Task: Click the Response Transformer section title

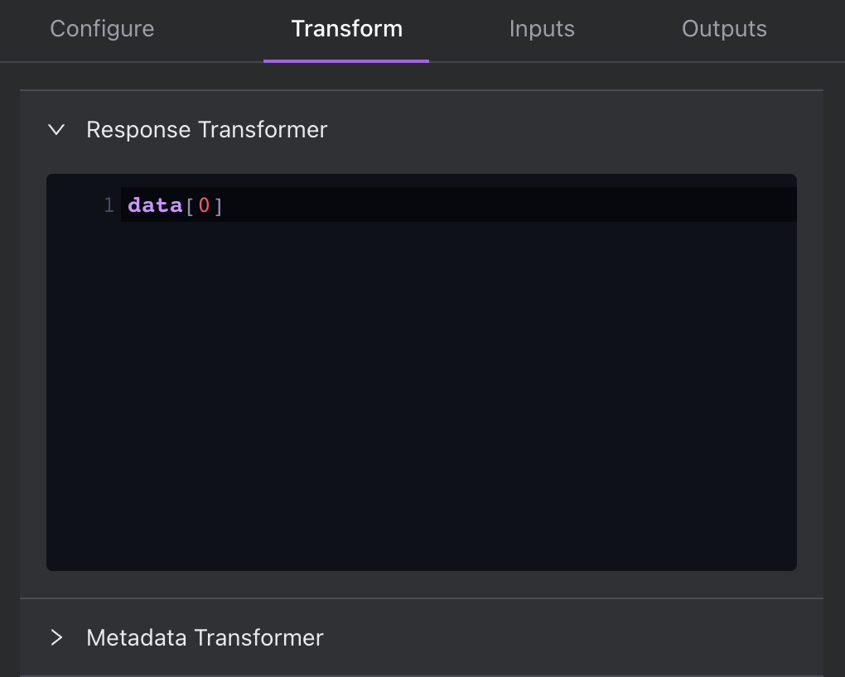Action: (207, 130)
